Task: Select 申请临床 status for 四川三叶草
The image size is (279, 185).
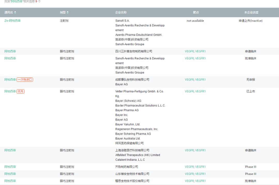Action: [x=251, y=51]
